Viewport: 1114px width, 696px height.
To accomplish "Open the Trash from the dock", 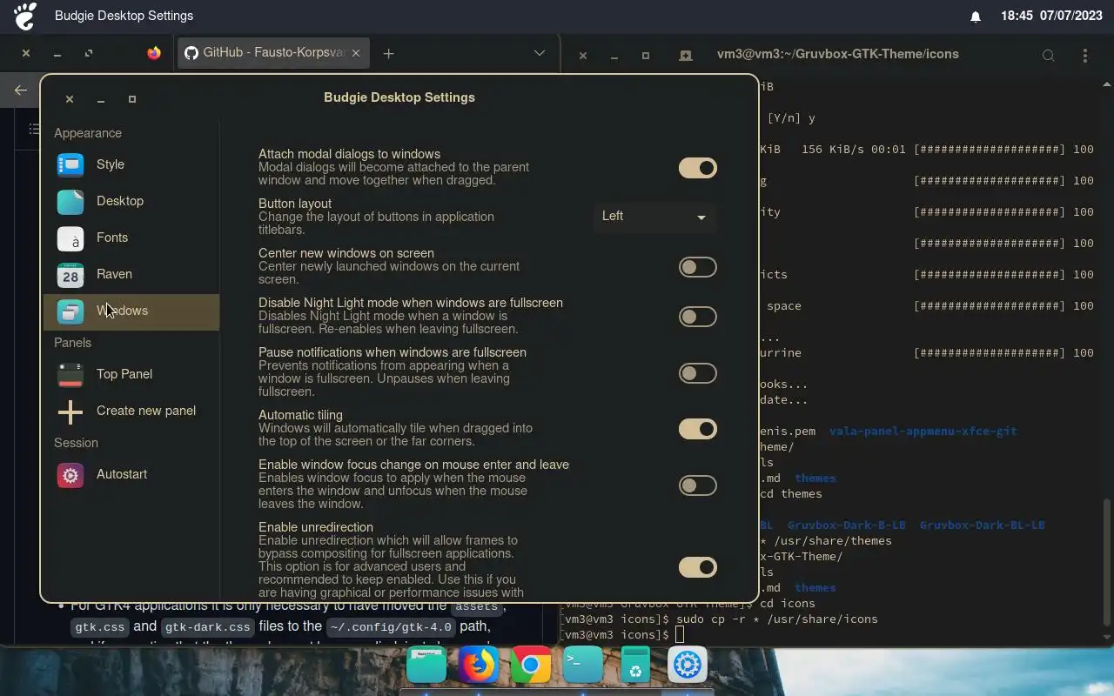I will click(635, 666).
